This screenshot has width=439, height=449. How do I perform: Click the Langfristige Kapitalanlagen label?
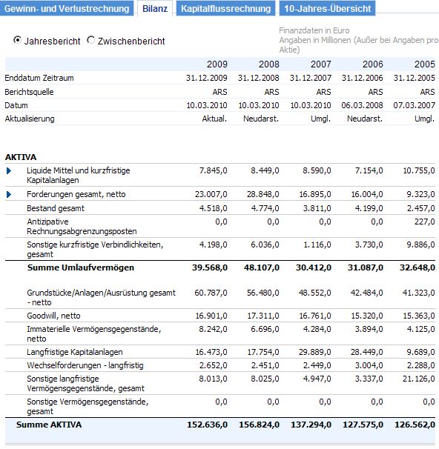click(75, 352)
